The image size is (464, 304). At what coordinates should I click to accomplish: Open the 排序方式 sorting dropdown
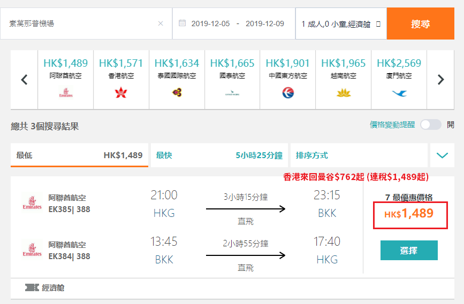[359, 155]
